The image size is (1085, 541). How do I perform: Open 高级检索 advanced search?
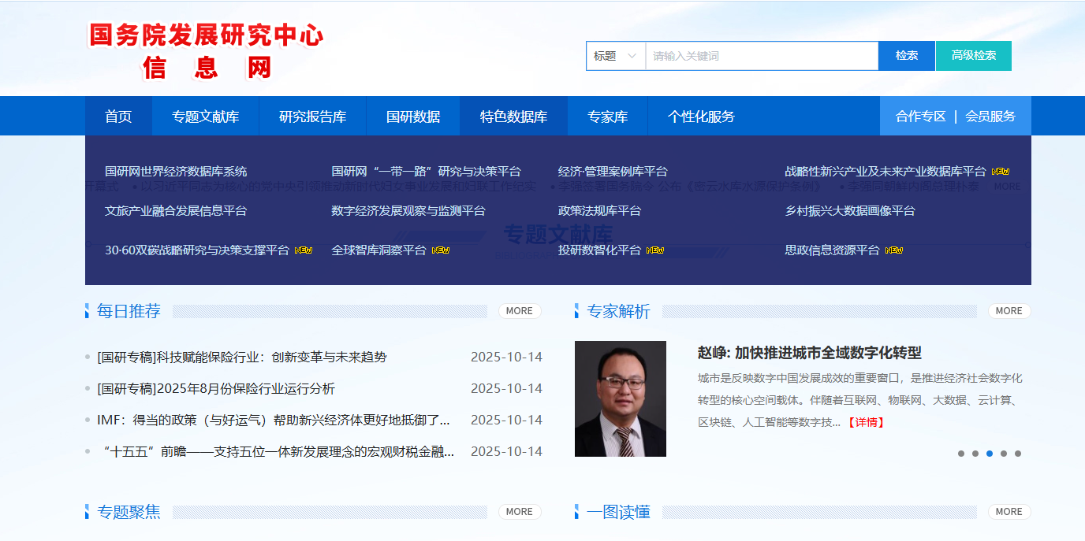973,56
